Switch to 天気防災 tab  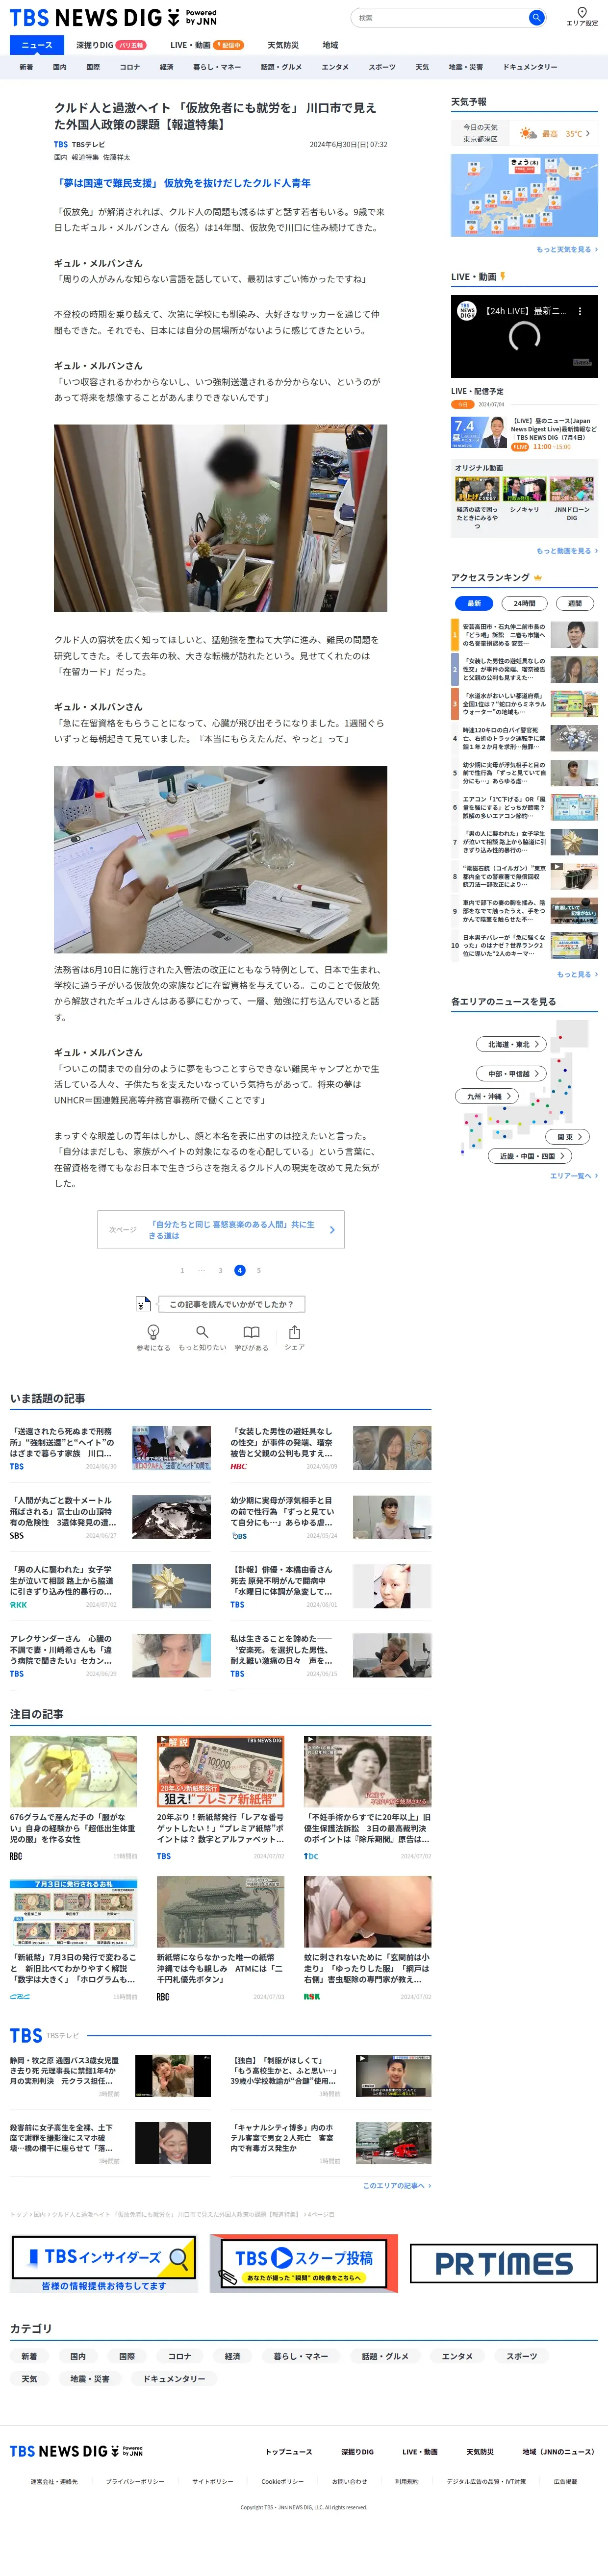tap(283, 45)
